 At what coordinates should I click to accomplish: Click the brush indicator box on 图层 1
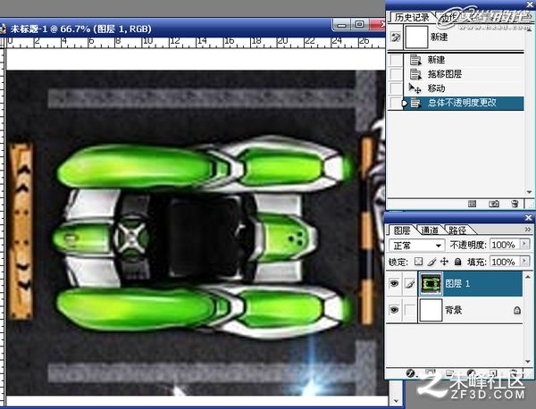(410, 283)
